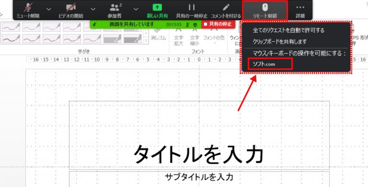
Task: Open the 詳細 more options menu
Action: coord(300,11)
